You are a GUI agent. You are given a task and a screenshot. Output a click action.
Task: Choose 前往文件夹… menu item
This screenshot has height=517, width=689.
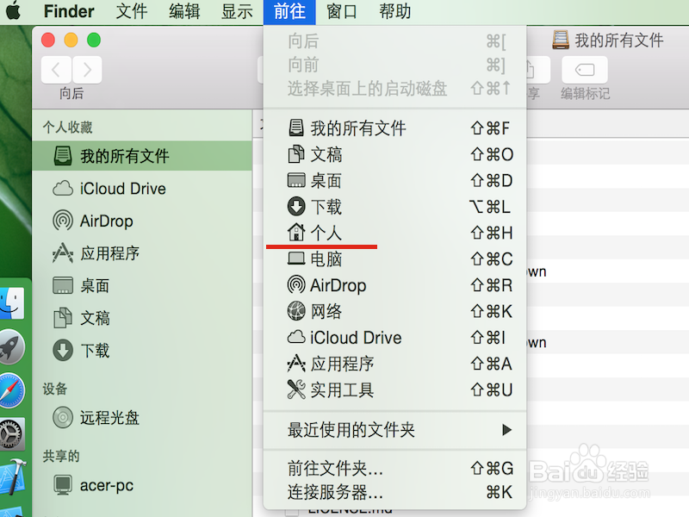pos(394,469)
